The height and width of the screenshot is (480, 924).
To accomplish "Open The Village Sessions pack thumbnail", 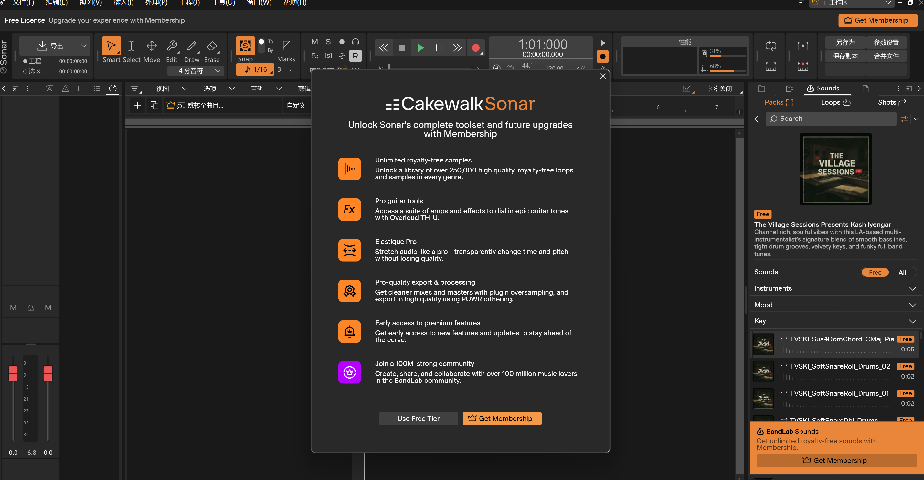I will (x=835, y=169).
